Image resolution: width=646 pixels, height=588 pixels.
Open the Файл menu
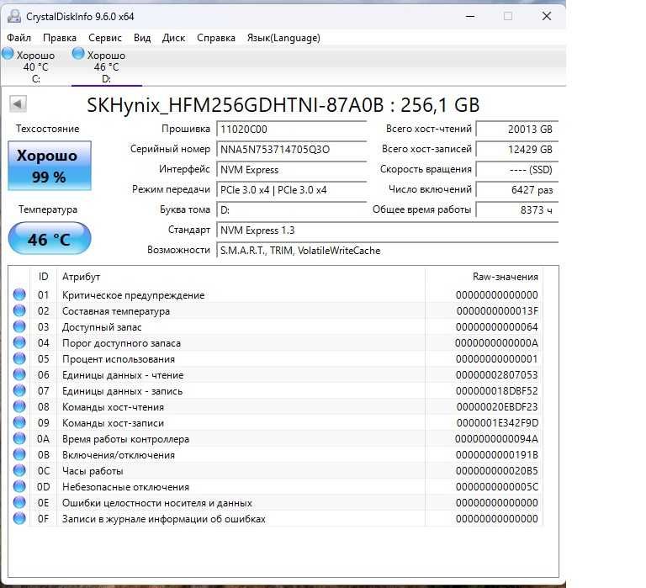19,38
